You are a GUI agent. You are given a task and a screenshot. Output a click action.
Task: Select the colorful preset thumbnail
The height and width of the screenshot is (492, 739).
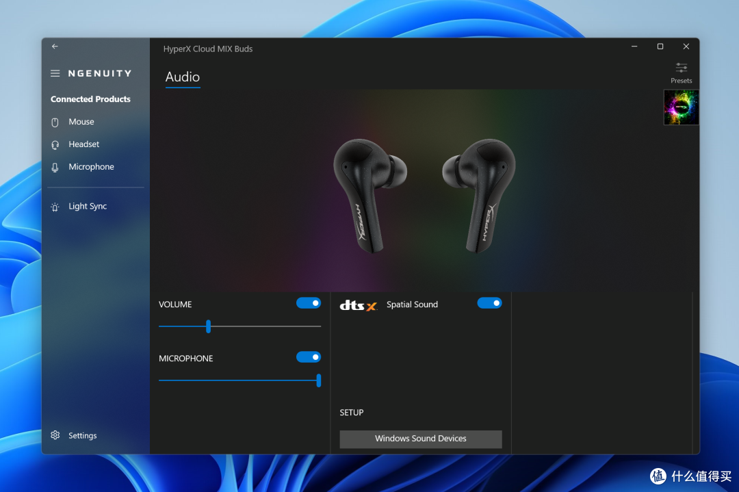coord(681,107)
